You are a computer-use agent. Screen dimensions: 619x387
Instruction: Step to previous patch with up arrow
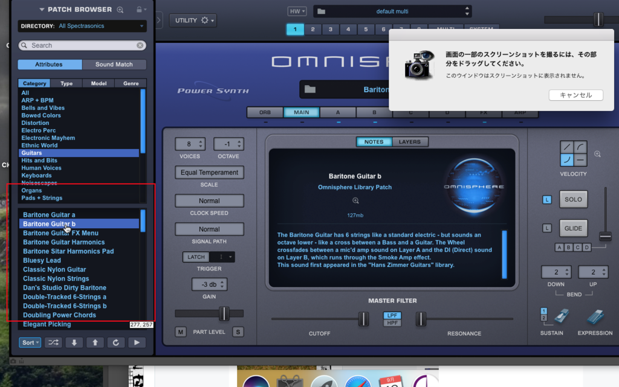[x=95, y=342]
